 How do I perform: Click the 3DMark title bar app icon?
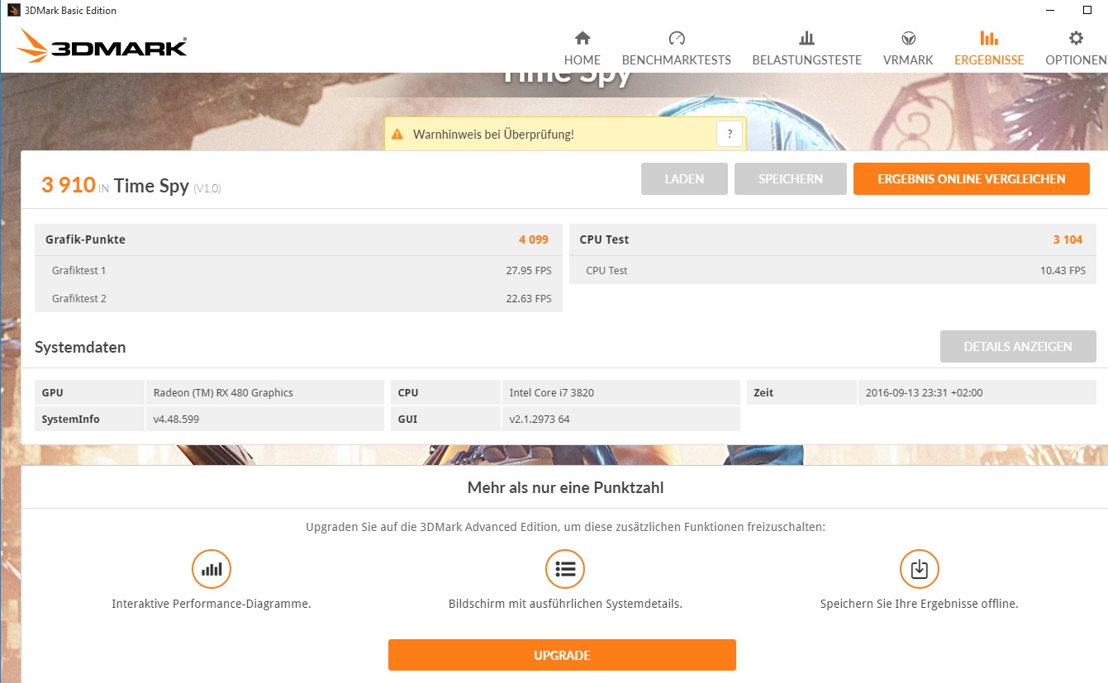coord(12,11)
